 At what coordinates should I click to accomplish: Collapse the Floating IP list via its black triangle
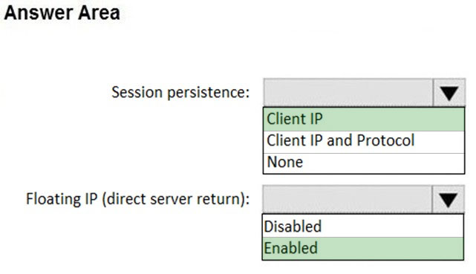(x=449, y=199)
